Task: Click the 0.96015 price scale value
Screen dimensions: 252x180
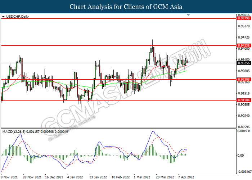Action: click(x=244, y=15)
